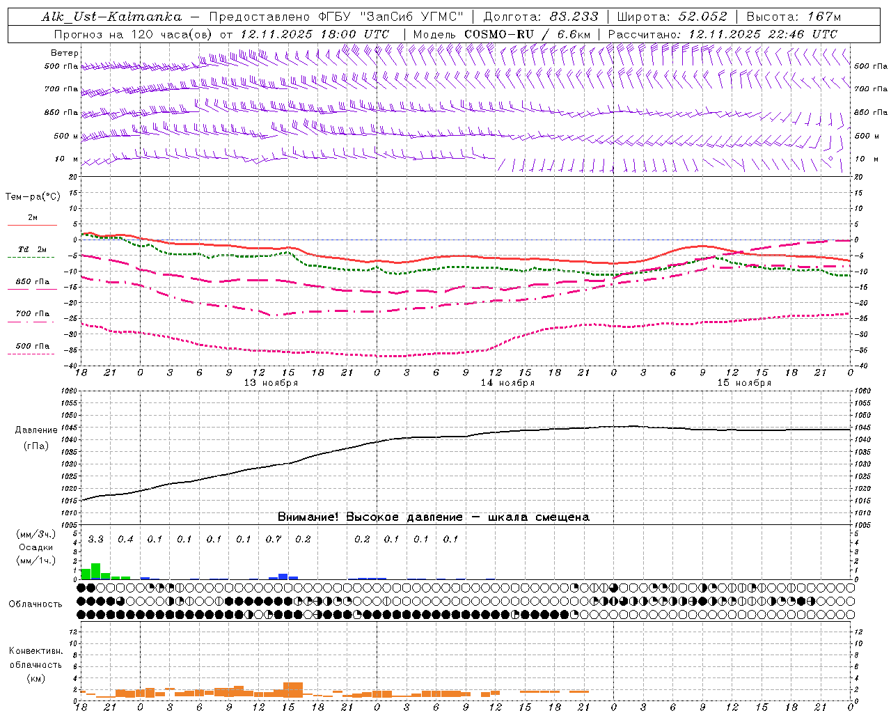
Task: Click the Облачность row label
Action: 36,604
